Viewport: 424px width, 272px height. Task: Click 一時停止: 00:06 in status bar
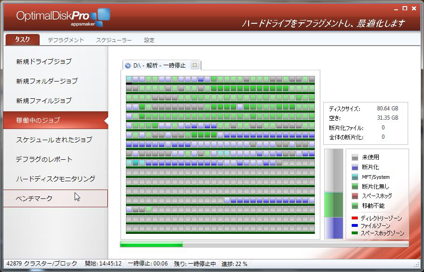pyautogui.click(x=148, y=263)
